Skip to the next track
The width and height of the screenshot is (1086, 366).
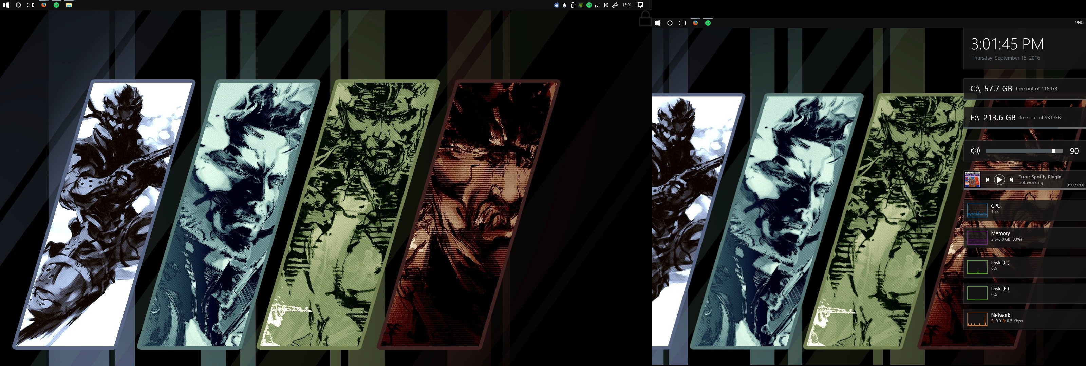[x=1011, y=180]
